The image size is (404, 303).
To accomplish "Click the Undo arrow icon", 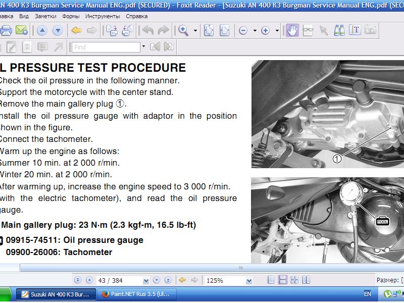I will click(x=148, y=30).
